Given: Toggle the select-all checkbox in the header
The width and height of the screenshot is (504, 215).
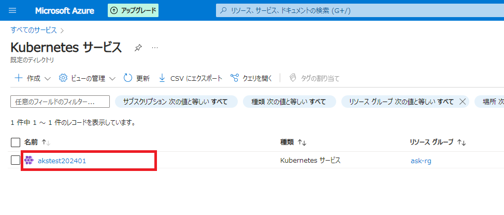Looking at the screenshot, I should click(16, 142).
